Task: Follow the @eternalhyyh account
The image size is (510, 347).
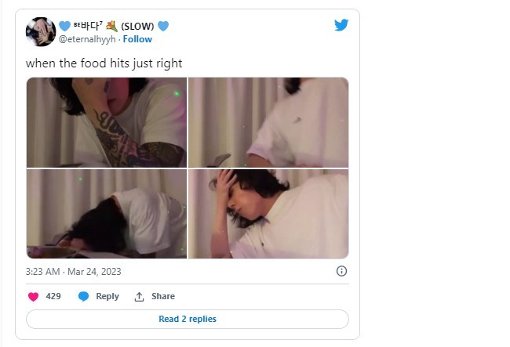Action: point(137,39)
